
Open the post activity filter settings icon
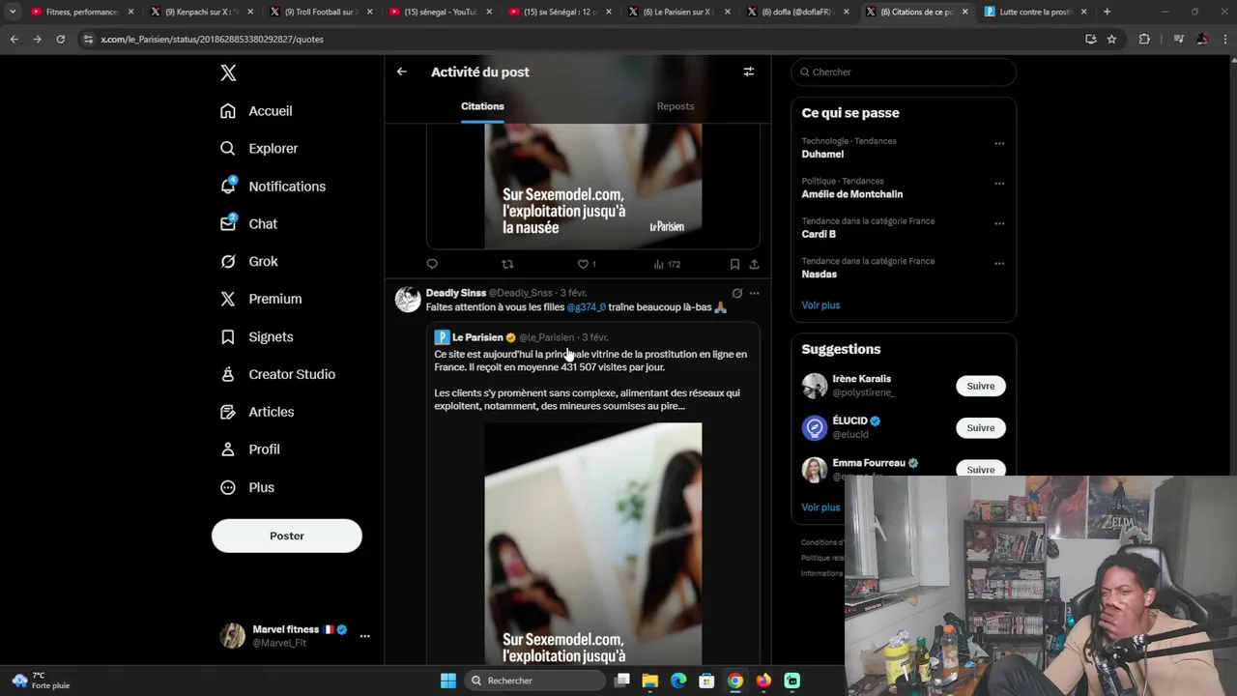pyautogui.click(x=748, y=72)
